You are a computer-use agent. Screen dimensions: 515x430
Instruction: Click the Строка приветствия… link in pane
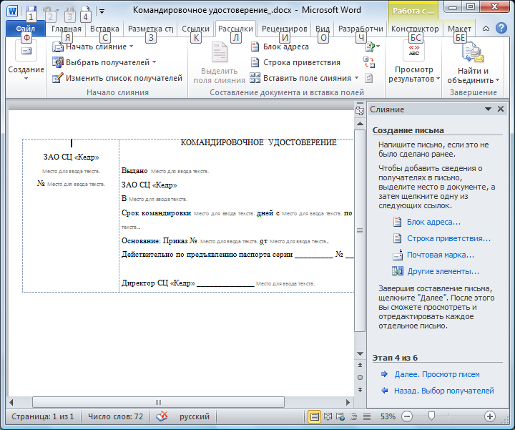click(x=448, y=238)
